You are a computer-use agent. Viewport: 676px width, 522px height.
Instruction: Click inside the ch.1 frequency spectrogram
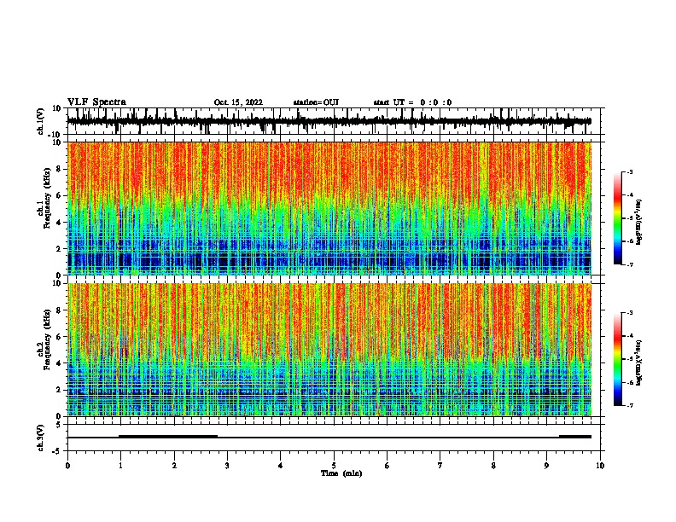coord(329,208)
